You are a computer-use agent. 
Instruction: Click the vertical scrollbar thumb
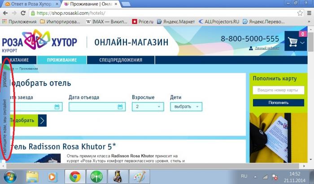(x=310, y=42)
